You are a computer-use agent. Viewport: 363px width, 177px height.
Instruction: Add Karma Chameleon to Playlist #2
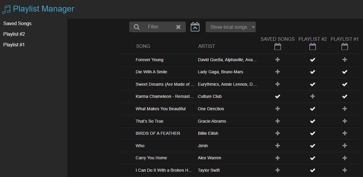[312, 96]
